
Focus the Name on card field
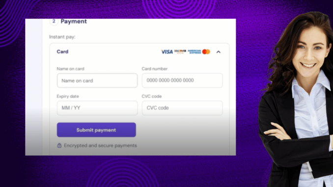(x=97, y=80)
